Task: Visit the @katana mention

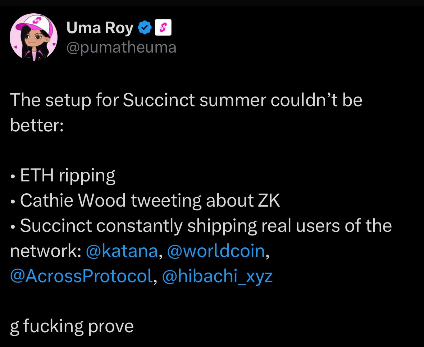Action: (x=122, y=251)
